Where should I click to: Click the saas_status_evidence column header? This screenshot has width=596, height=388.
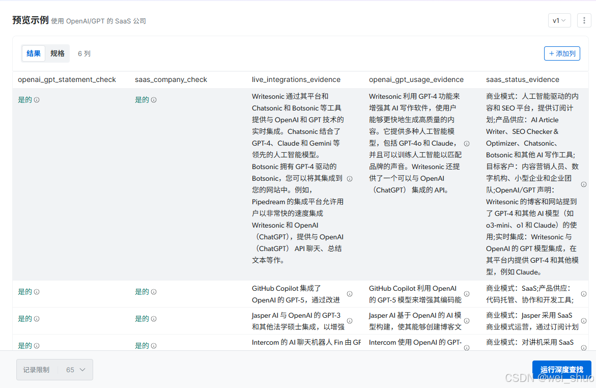[x=523, y=79]
